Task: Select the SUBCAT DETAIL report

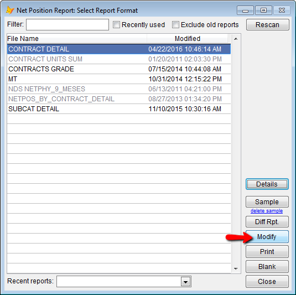Action: click(x=119, y=109)
